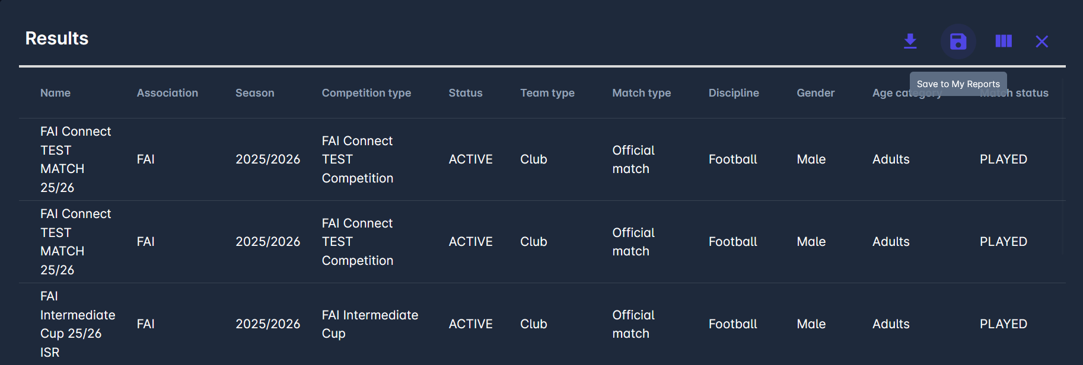Open the column visibility settings icon

click(x=1004, y=41)
